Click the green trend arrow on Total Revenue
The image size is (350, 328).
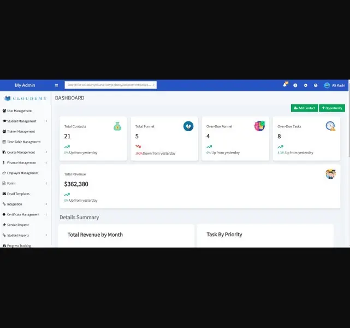[x=67, y=195]
